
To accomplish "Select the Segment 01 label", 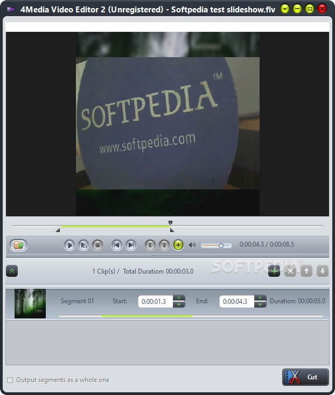I will pyautogui.click(x=77, y=301).
